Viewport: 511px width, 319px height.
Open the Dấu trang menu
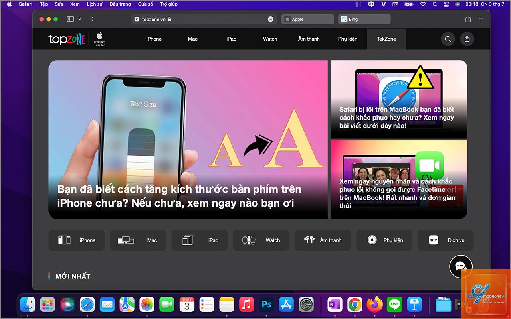120,4
